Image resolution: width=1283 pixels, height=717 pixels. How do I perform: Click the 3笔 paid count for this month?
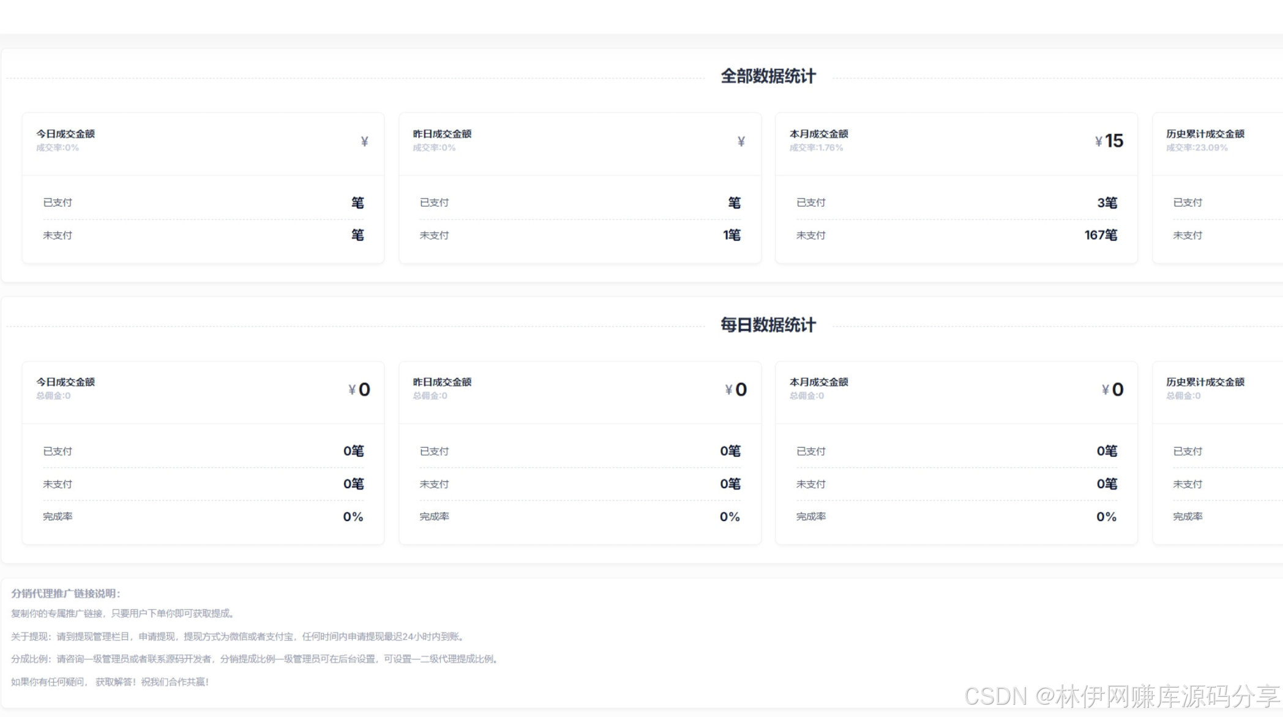point(1106,202)
